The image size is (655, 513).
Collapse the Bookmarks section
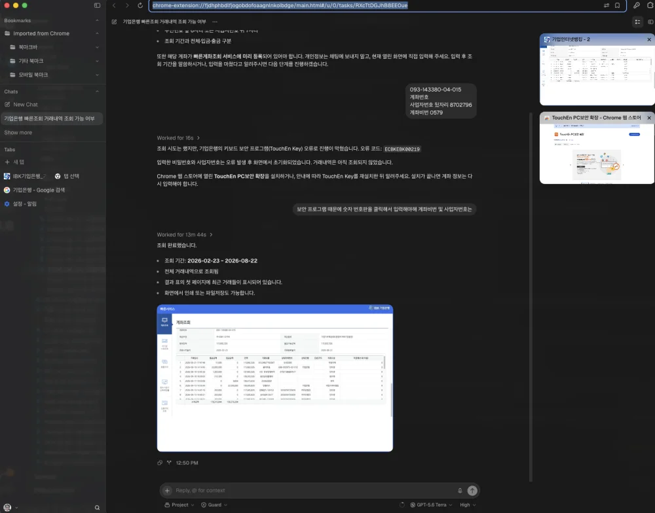click(x=98, y=20)
